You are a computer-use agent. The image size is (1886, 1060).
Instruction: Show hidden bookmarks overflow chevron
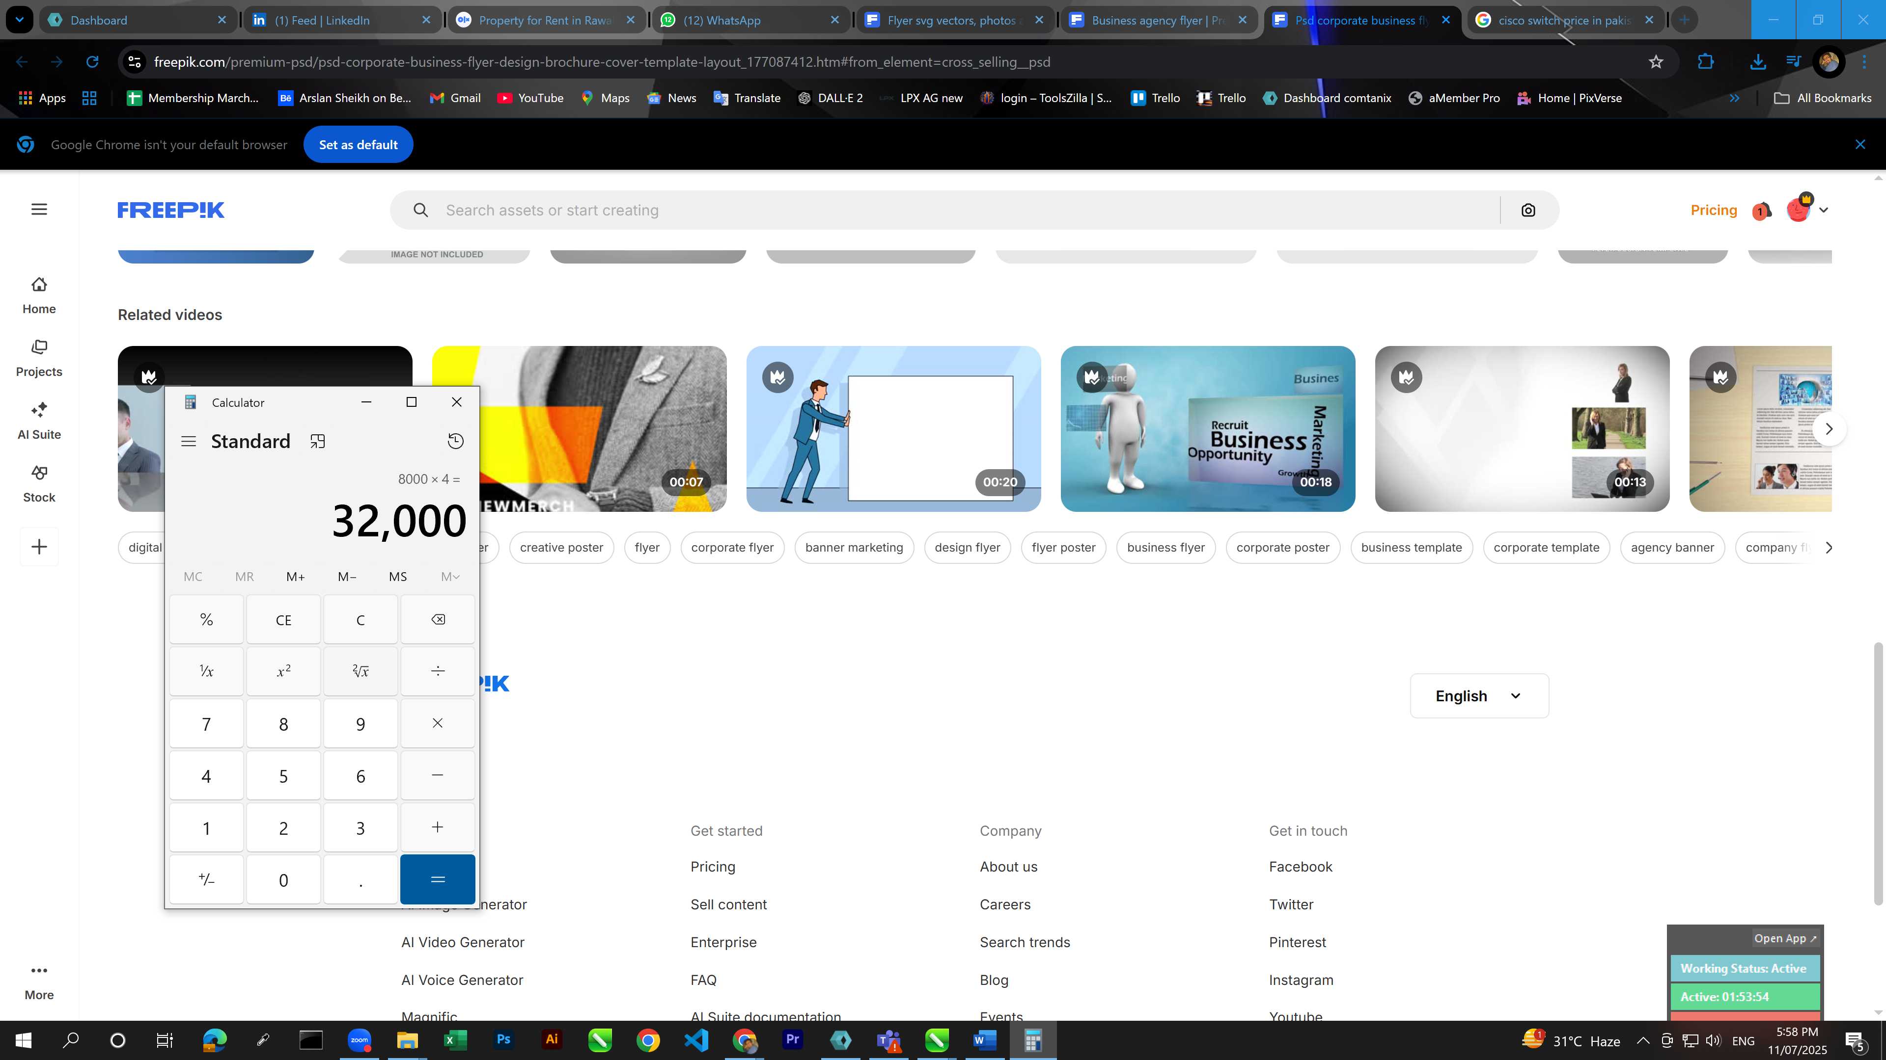1734,98
